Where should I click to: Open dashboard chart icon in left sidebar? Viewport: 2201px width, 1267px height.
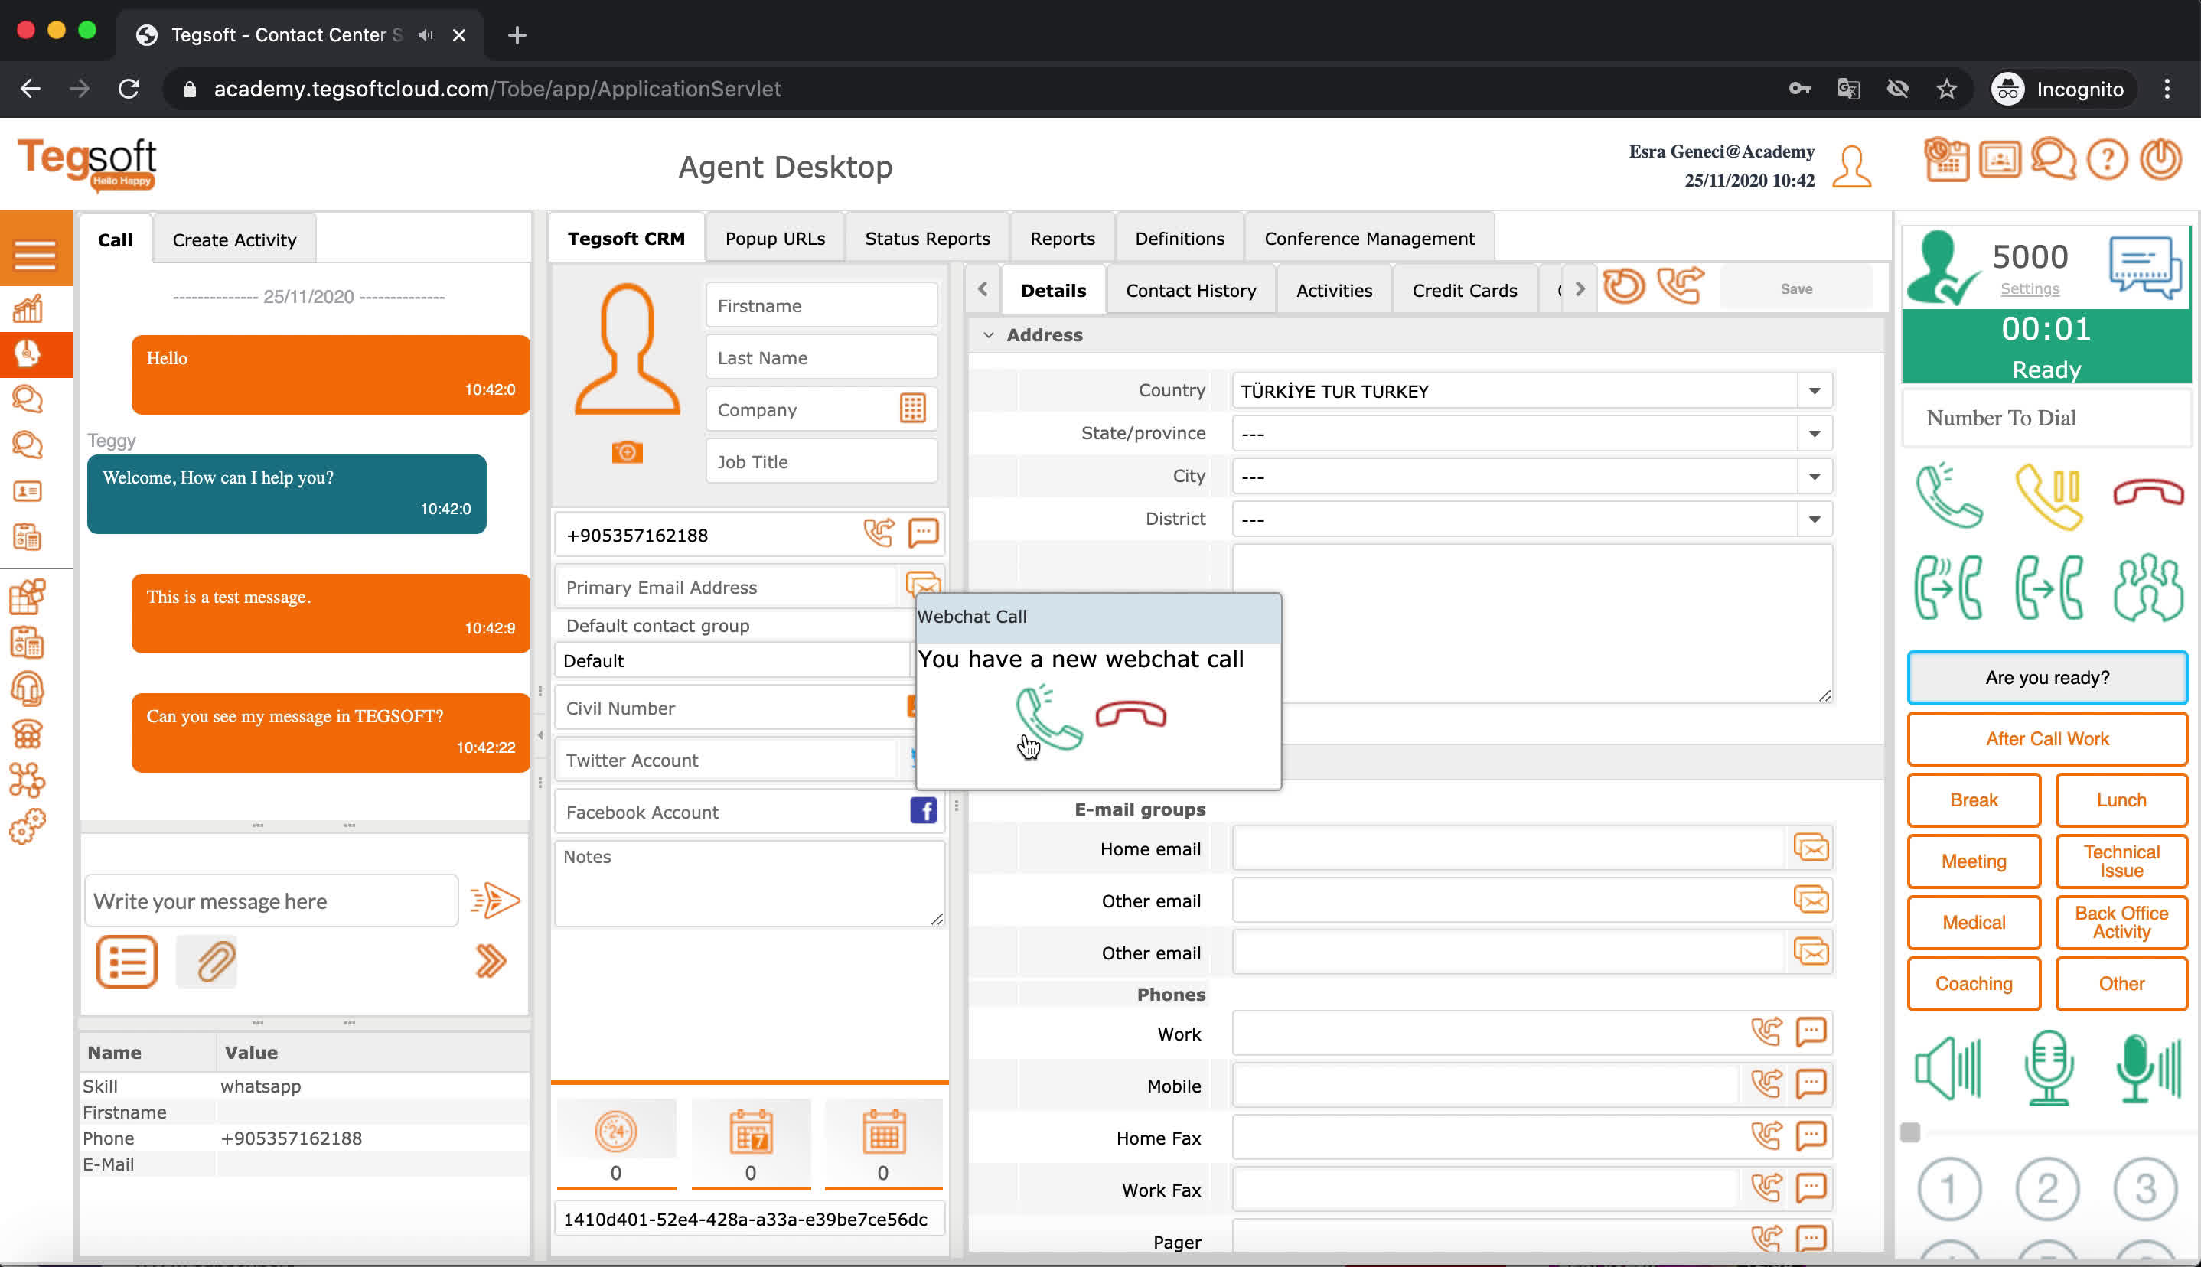pyautogui.click(x=27, y=308)
